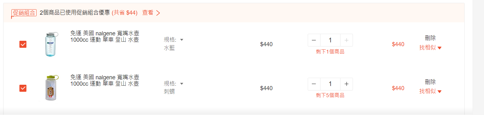Expand 找相似 for the 水藍 bottle
The height and width of the screenshot is (115, 484).
click(x=430, y=47)
